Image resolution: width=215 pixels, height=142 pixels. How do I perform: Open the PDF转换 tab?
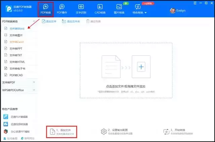click(46, 9)
